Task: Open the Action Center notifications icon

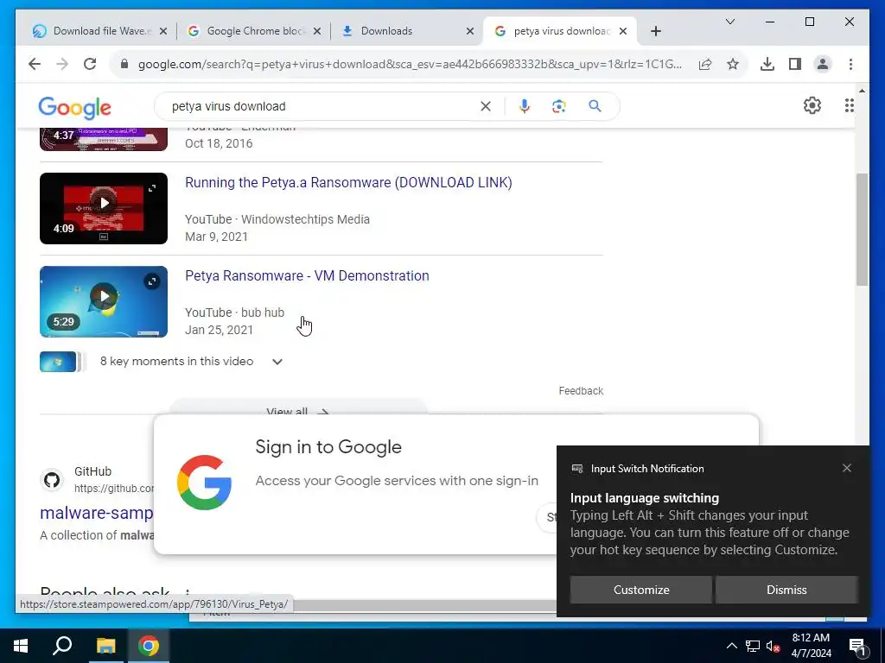Action: [x=857, y=646]
